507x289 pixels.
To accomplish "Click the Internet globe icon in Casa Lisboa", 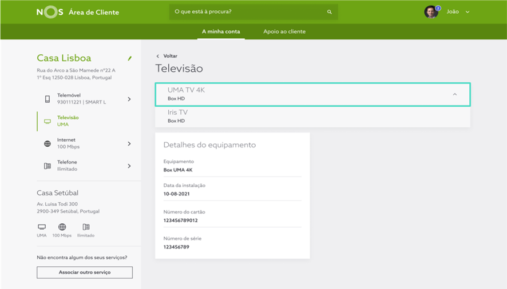I will pos(47,144).
